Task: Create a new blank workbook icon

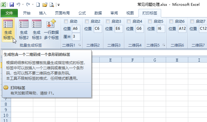Action: pyautogui.click(x=38, y=5)
